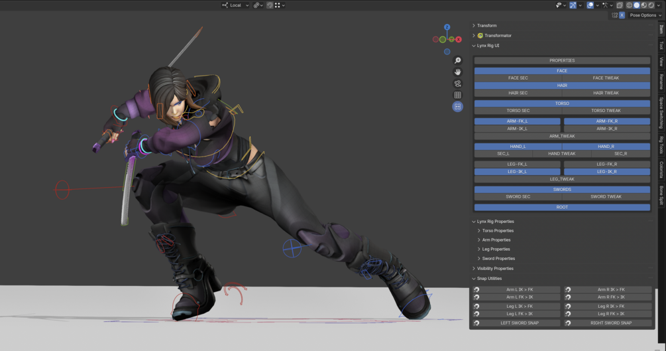Click Arm L IK > FK snap button

(516, 290)
